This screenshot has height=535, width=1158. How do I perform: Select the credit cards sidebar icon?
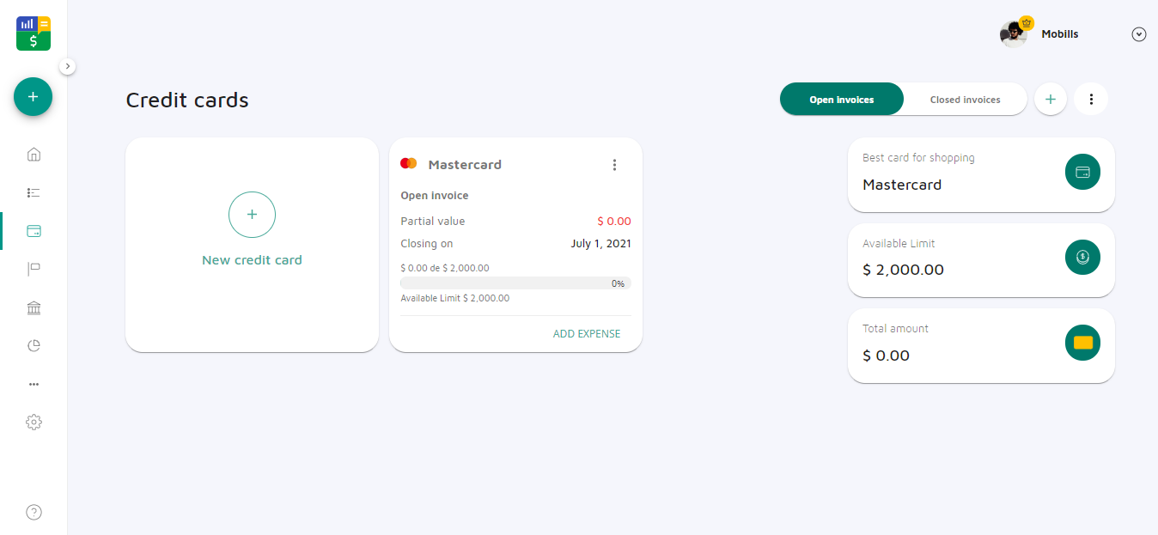pyautogui.click(x=34, y=231)
